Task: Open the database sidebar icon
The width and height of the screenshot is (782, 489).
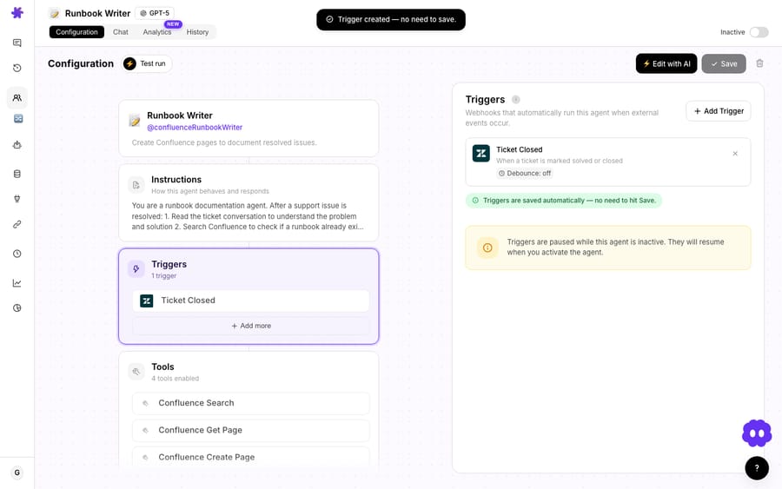Action: pyautogui.click(x=17, y=174)
